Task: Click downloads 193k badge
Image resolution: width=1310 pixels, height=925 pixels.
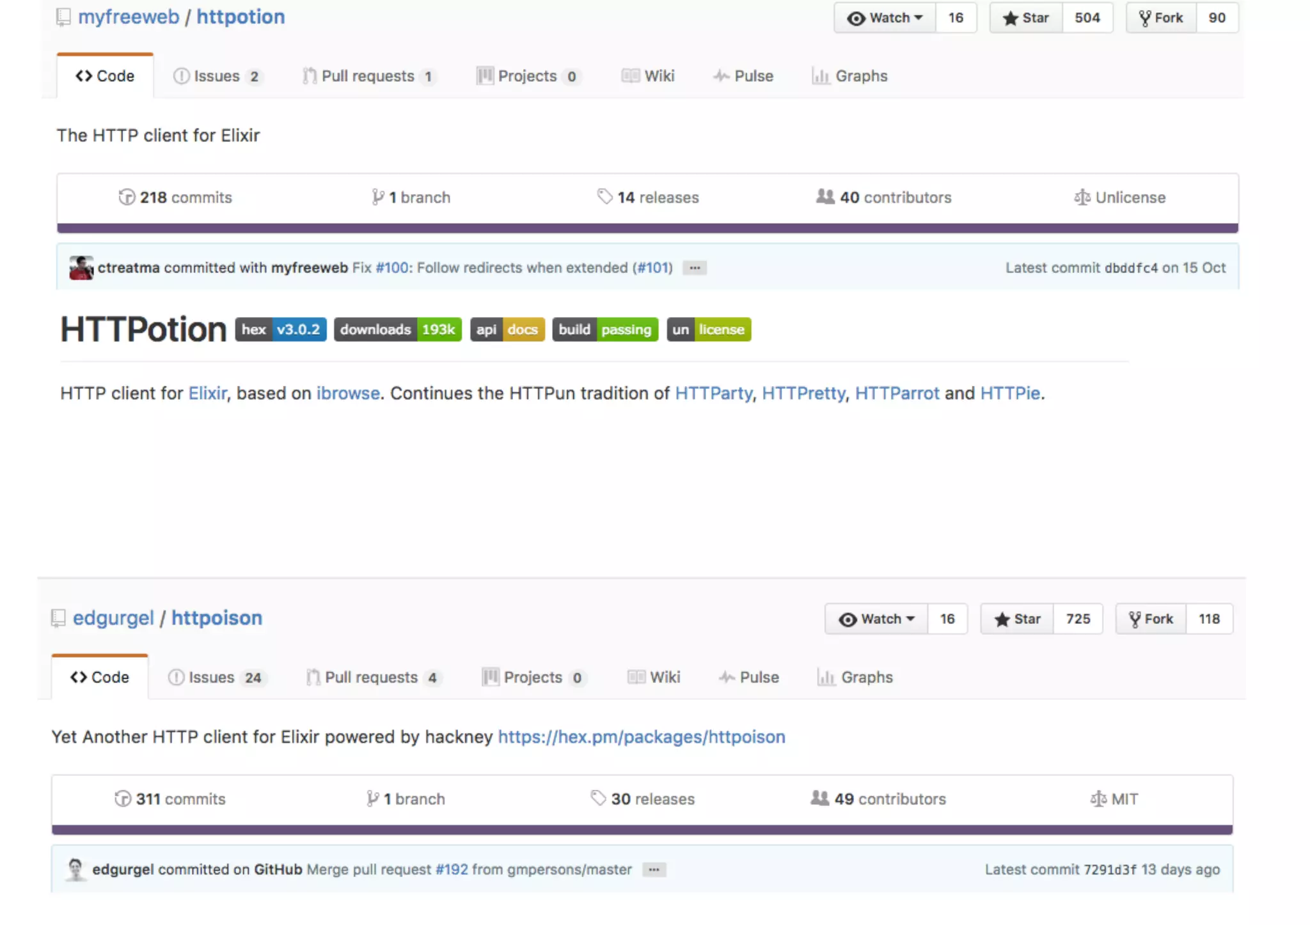Action: 398,329
